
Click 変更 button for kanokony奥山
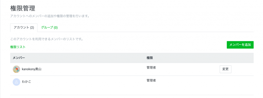pos(226,69)
